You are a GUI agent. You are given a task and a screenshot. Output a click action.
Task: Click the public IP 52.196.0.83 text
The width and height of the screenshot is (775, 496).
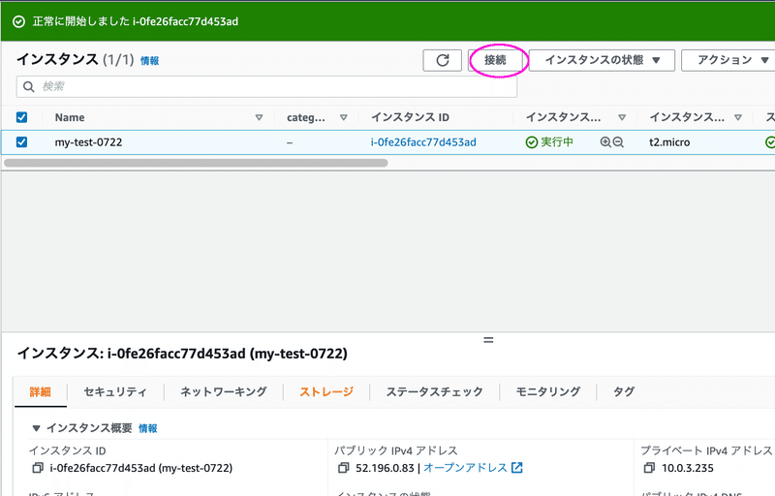[x=385, y=468]
